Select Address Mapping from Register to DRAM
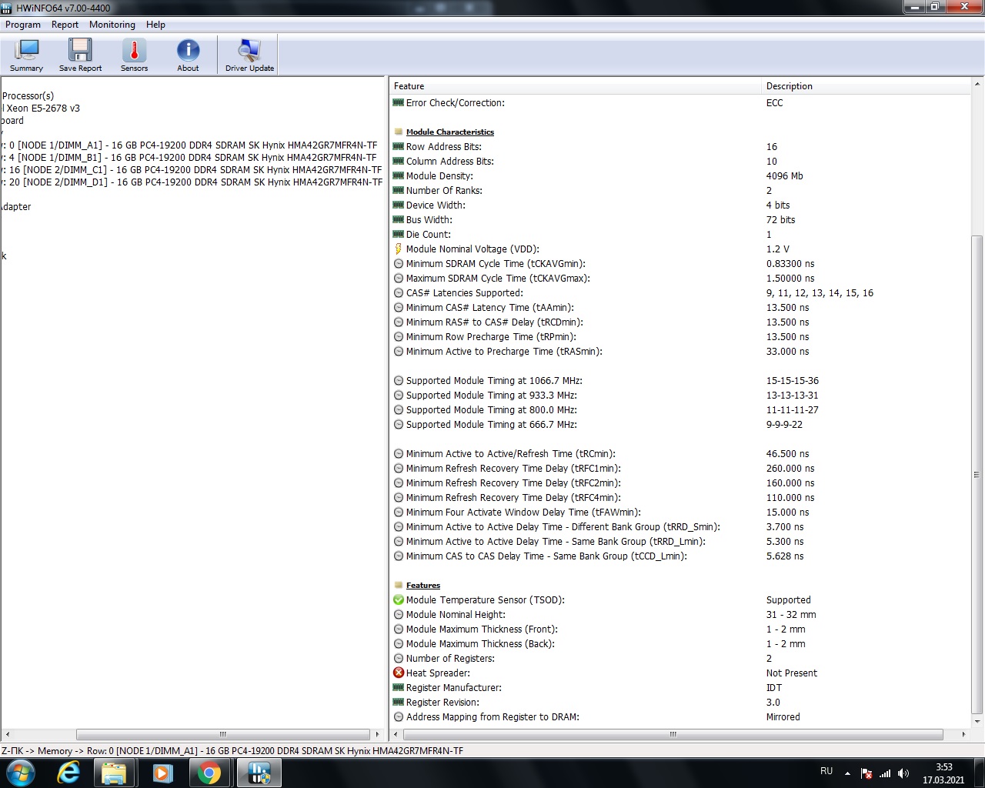Image resolution: width=985 pixels, height=788 pixels. point(680,717)
